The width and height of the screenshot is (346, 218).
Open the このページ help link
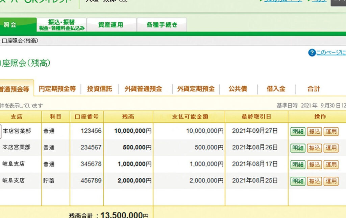(x=331, y=53)
